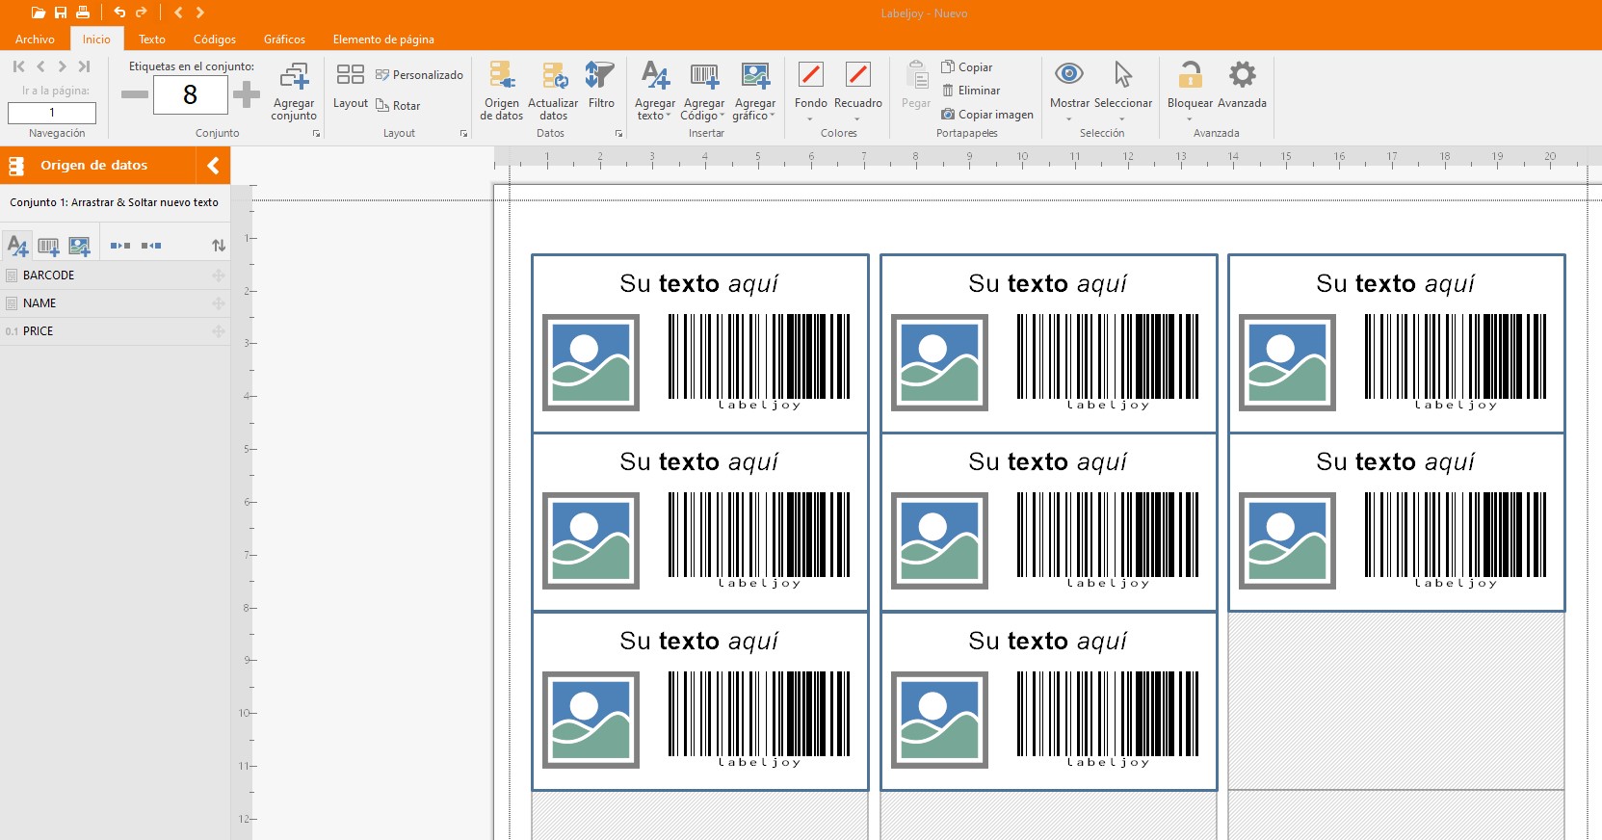This screenshot has width=1602, height=840.
Task: Switch to the Códigos tab
Action: (x=215, y=39)
